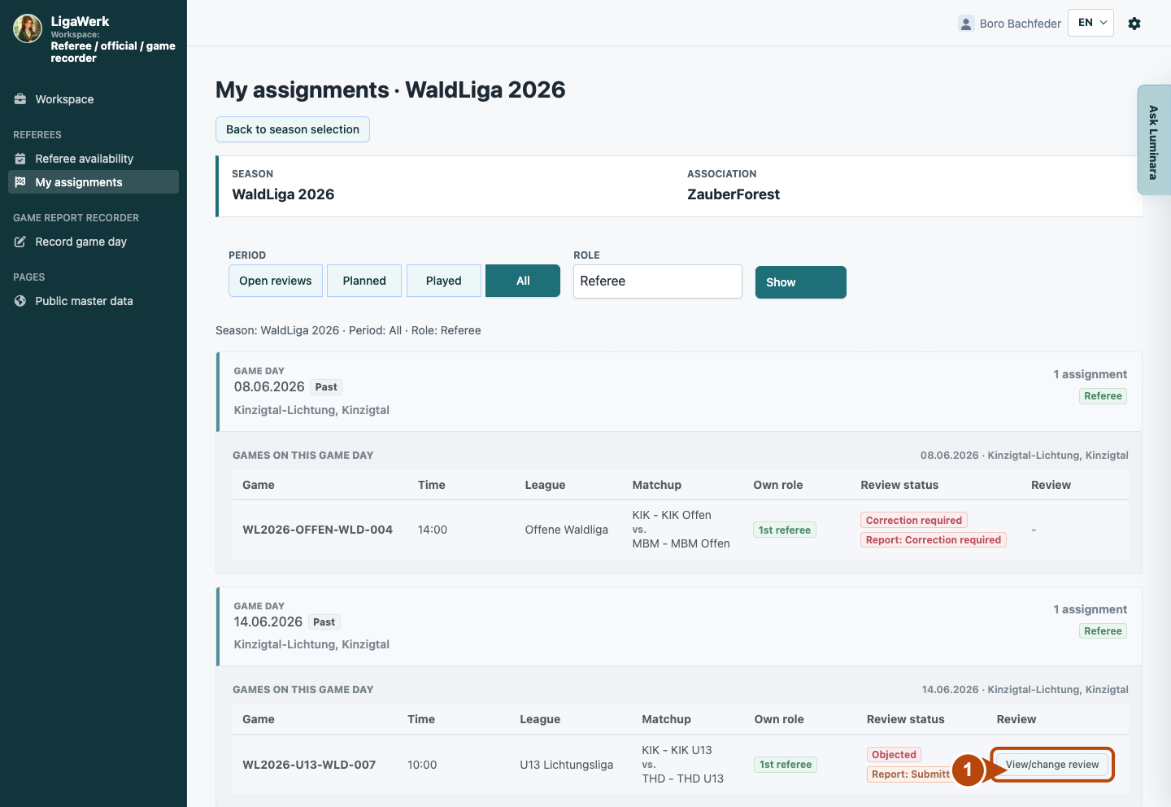Viewport: 1171px width, 807px height.
Task: Go to Referee availability page
Action: coord(94,159)
